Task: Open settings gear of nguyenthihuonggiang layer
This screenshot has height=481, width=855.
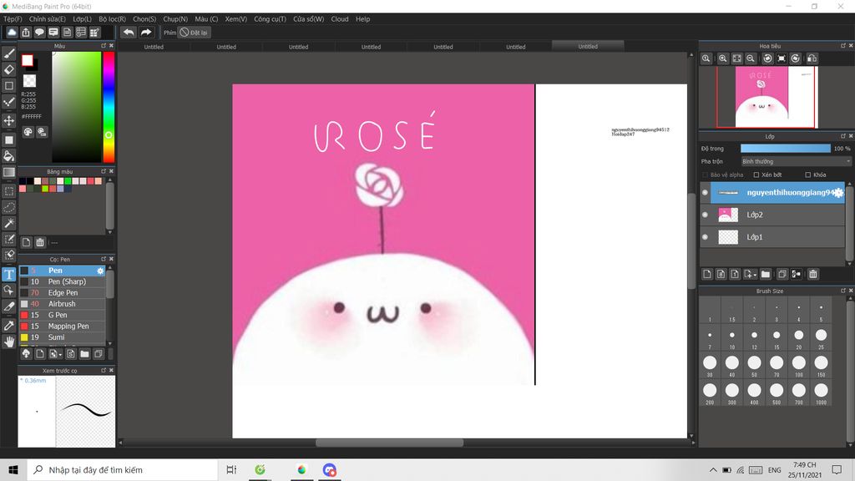Action: [838, 193]
